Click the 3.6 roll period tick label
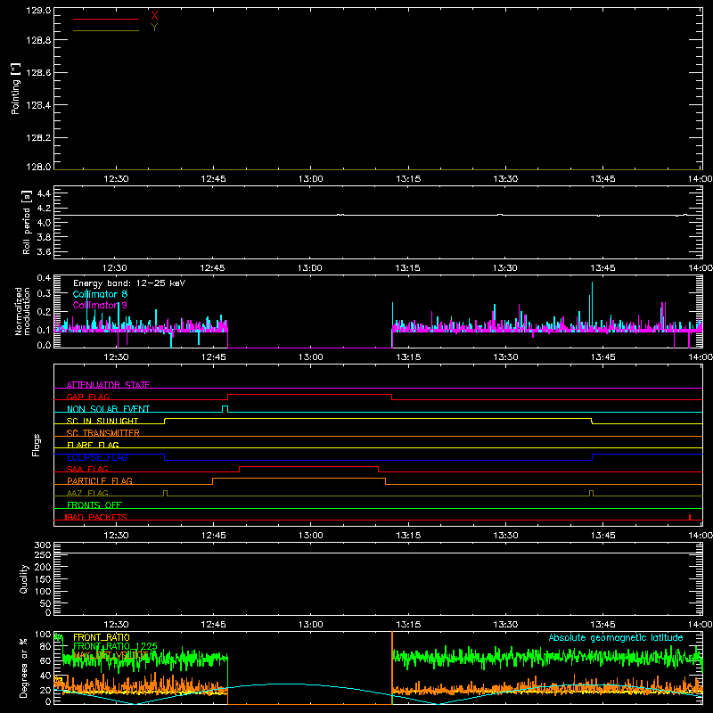The image size is (713, 713). tap(44, 252)
